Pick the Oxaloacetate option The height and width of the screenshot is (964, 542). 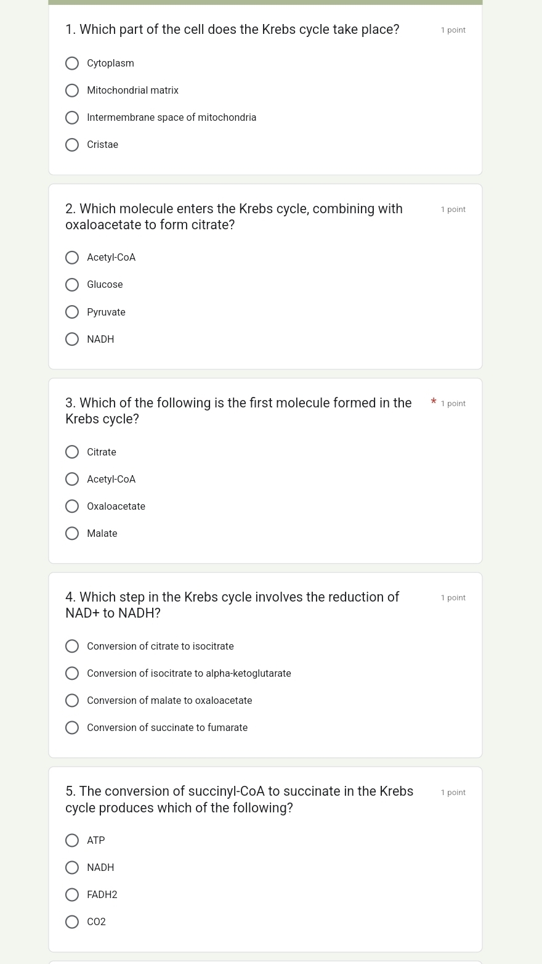click(x=72, y=507)
